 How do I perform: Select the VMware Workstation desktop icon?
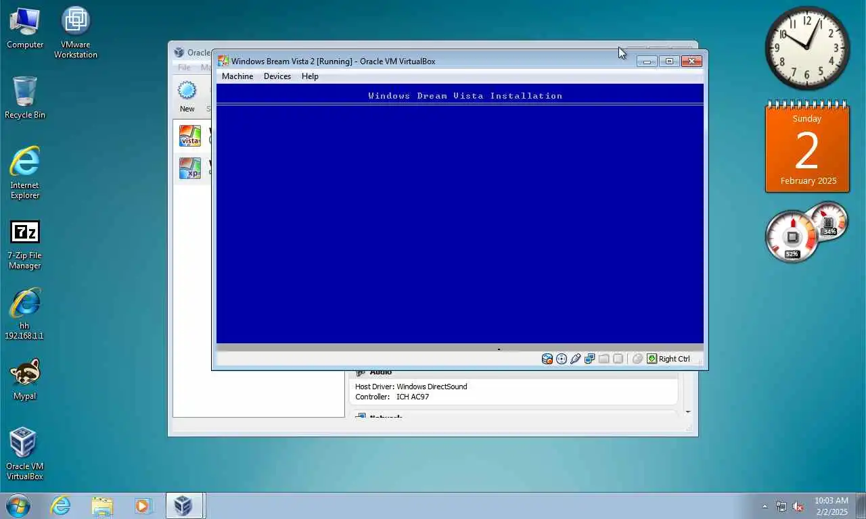(76, 32)
